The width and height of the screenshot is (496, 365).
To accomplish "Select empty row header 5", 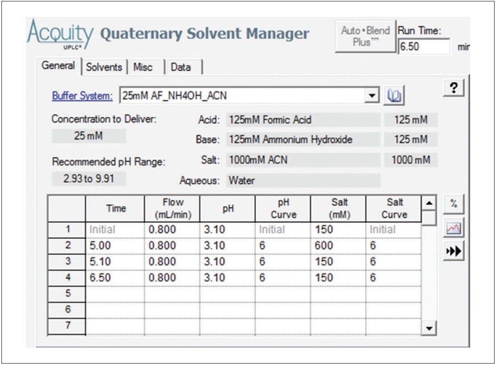I will click(x=67, y=294).
